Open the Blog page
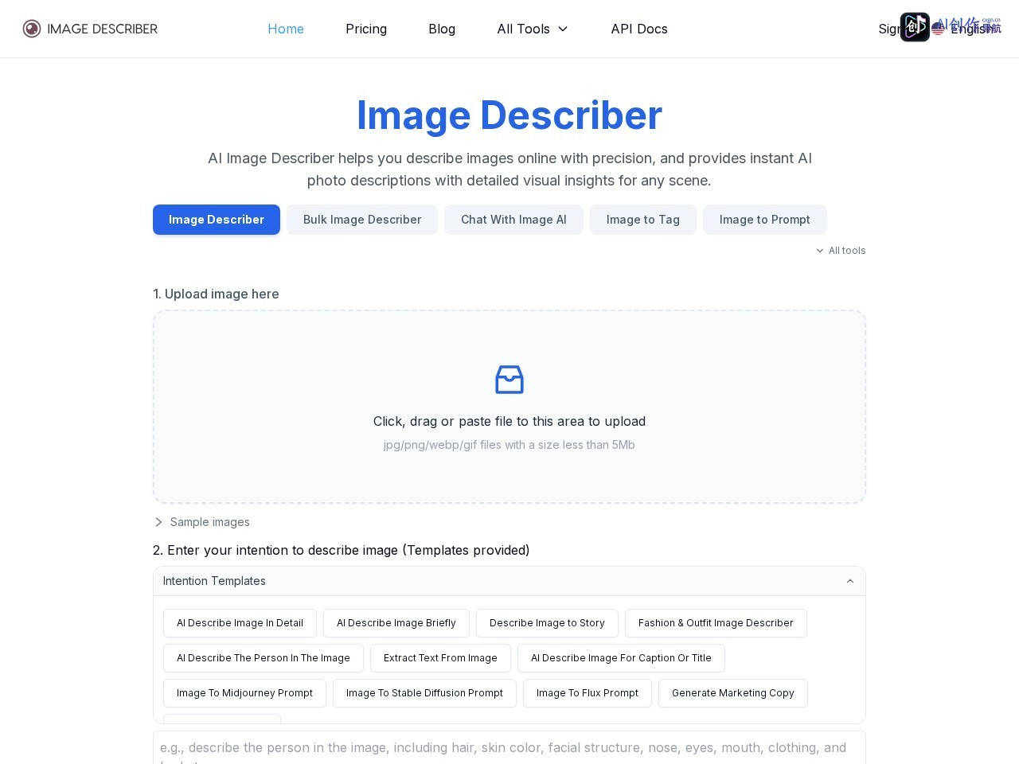 pos(442,29)
